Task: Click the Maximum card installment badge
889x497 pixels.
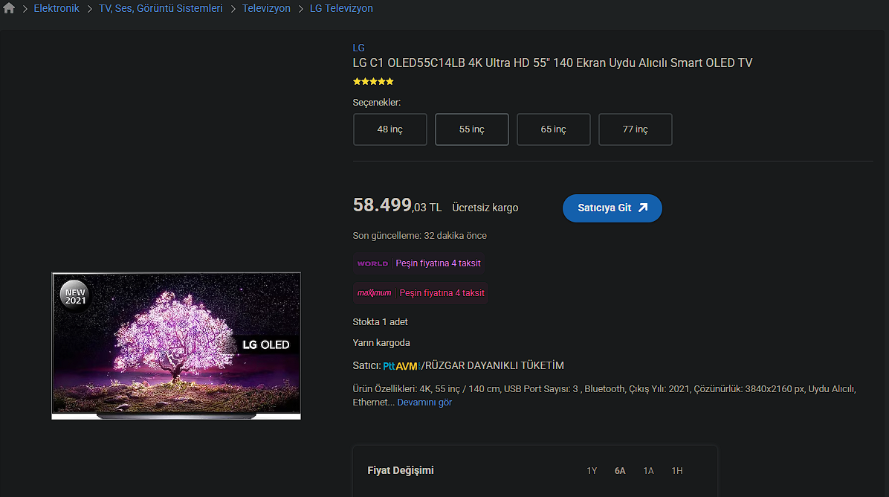Action: (x=421, y=292)
